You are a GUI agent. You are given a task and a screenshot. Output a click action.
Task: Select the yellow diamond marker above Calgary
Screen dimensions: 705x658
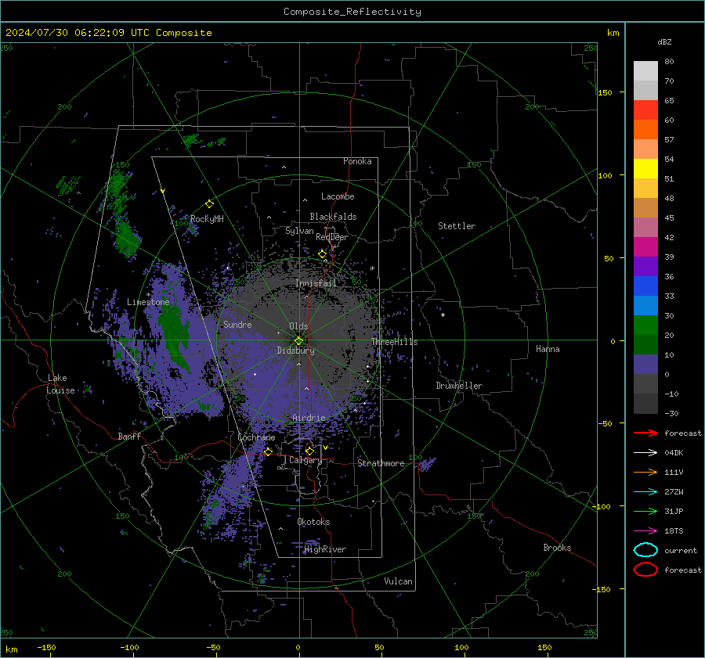pyautogui.click(x=309, y=451)
